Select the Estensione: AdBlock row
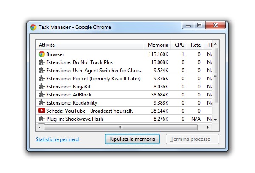Viewport: 255px width, 173px height. tap(124, 95)
